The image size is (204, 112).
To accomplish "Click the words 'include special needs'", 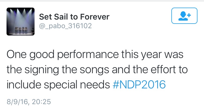I will (58, 85).
